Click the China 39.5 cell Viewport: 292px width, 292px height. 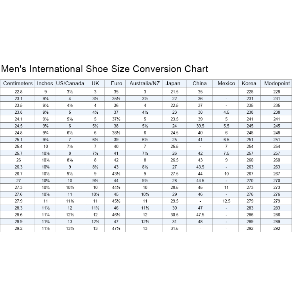point(200,126)
